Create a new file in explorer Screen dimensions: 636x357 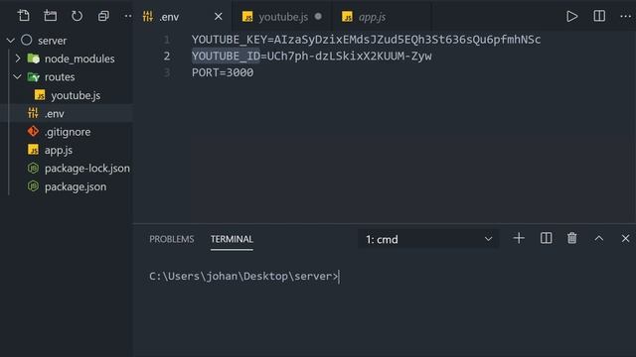24,16
